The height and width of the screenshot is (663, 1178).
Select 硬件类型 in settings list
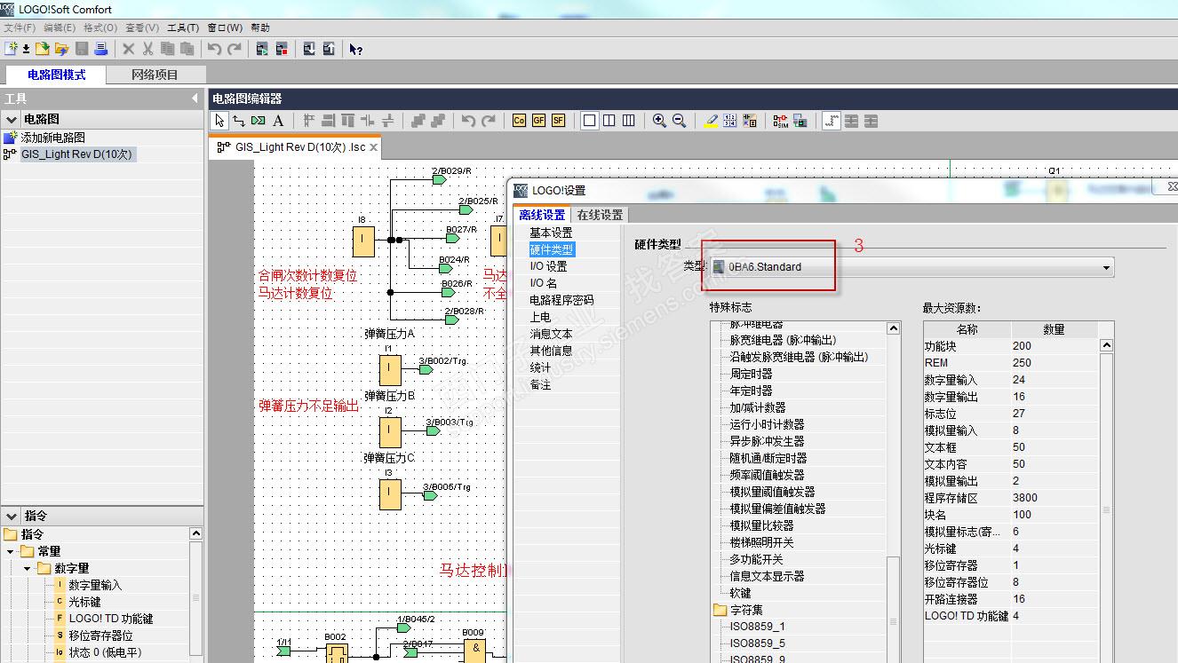pos(551,249)
